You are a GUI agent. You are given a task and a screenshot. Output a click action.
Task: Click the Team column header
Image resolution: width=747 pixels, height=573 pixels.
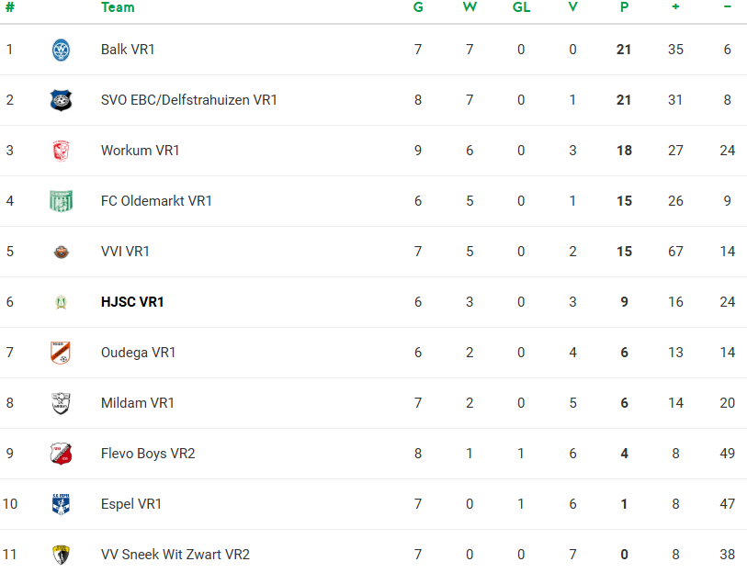coord(118,7)
